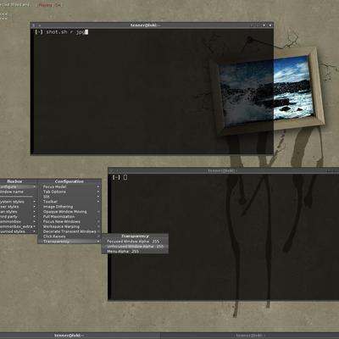This screenshot has width=339, height=339.
Task: Toggle Opaque Window Moving
Action: (x=69, y=212)
